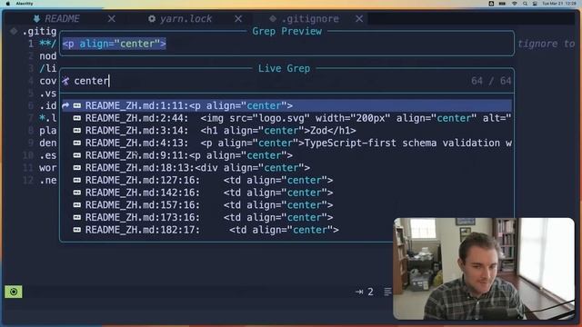Click the gear icon on yarn.lock tab
Image resolution: width=582 pixels, height=327 pixels.
(152, 18)
